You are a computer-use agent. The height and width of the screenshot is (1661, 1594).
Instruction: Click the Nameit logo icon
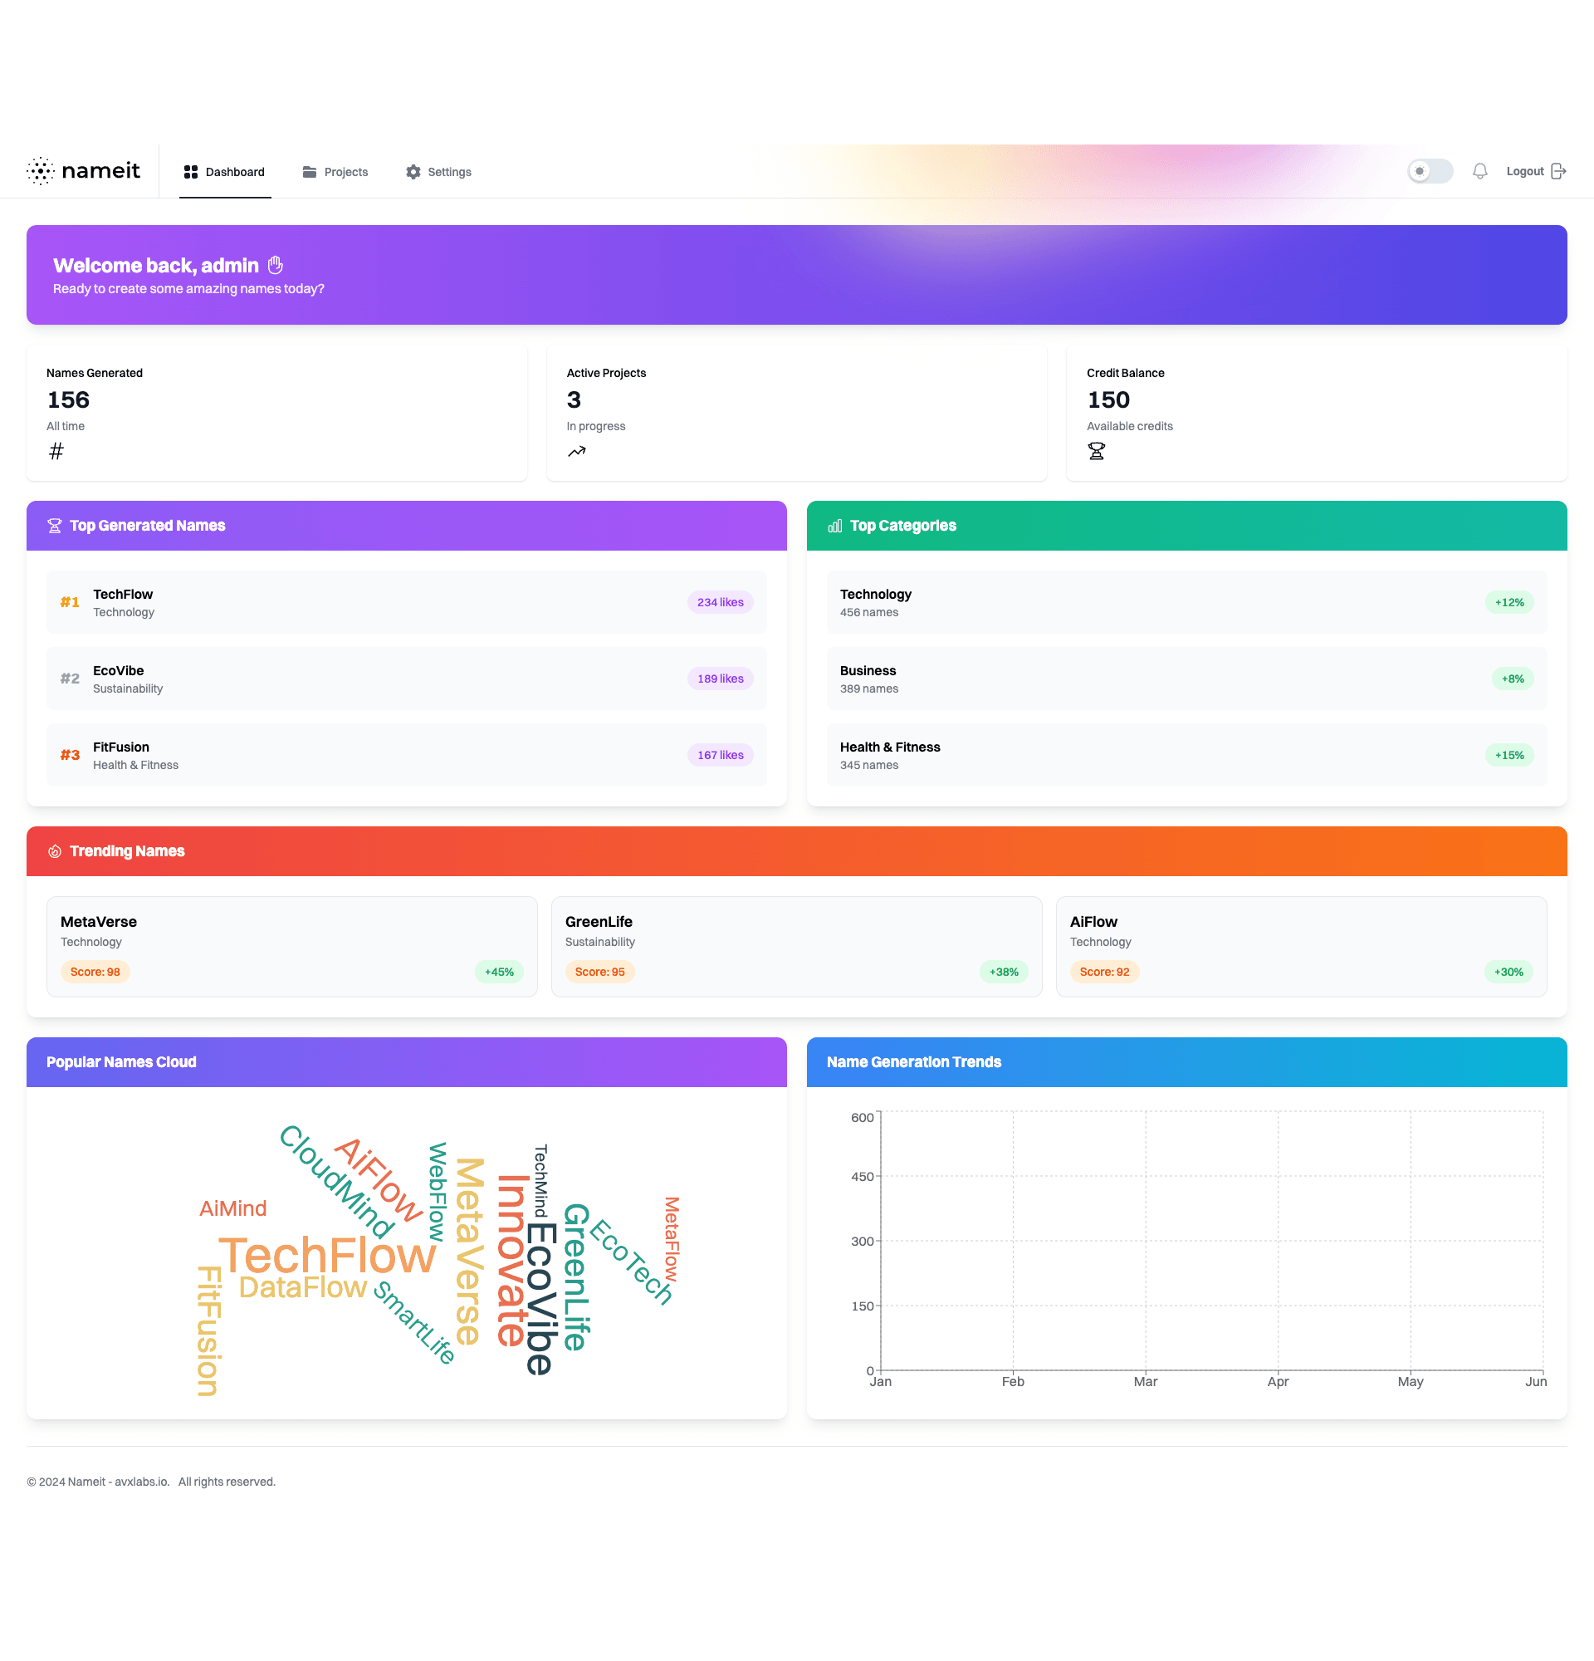point(40,172)
